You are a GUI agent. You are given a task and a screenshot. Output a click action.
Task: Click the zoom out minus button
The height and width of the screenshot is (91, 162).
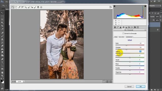coord(13,82)
